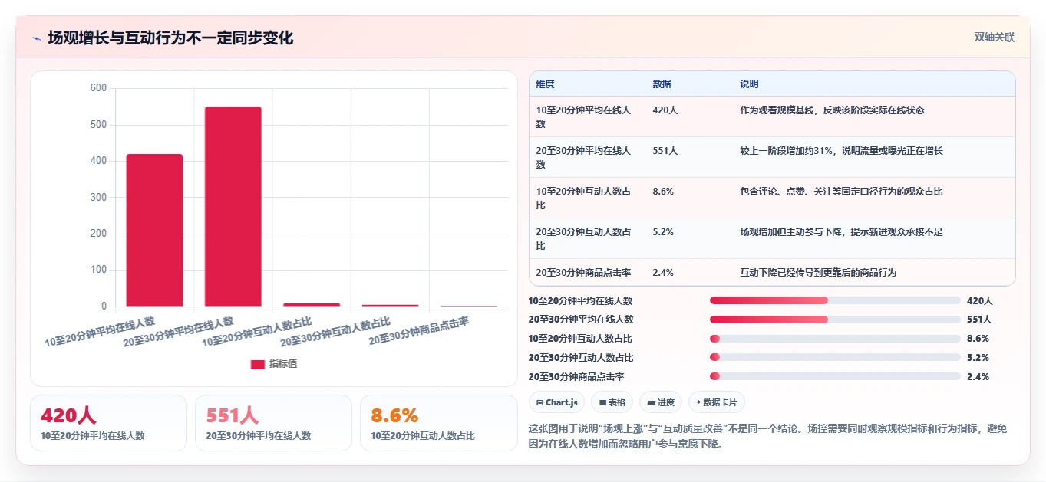Click the red legend swatch for 指标值
The image size is (1046, 482).
coord(258,364)
